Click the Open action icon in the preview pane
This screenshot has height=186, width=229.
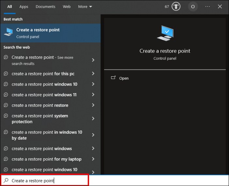[x=114, y=78]
